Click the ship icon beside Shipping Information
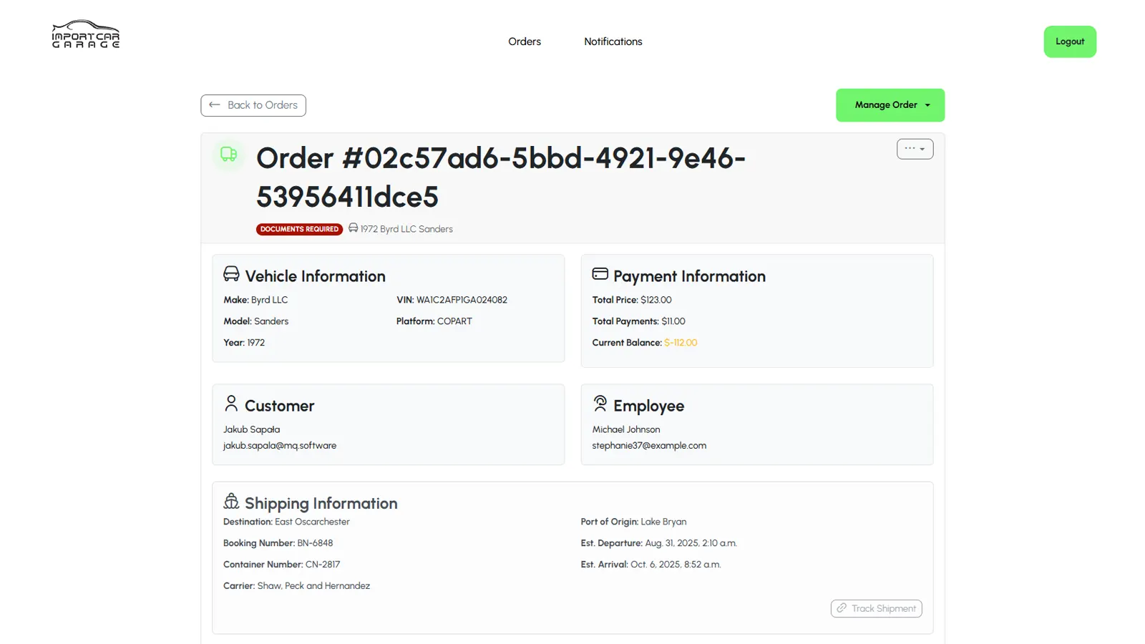Screen dimensions: 1145x644 tap(231, 501)
